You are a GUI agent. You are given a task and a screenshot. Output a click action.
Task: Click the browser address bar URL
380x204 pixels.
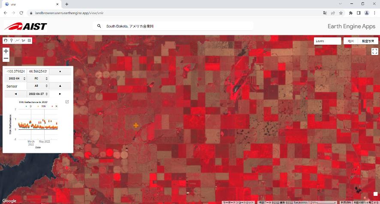pos(69,13)
